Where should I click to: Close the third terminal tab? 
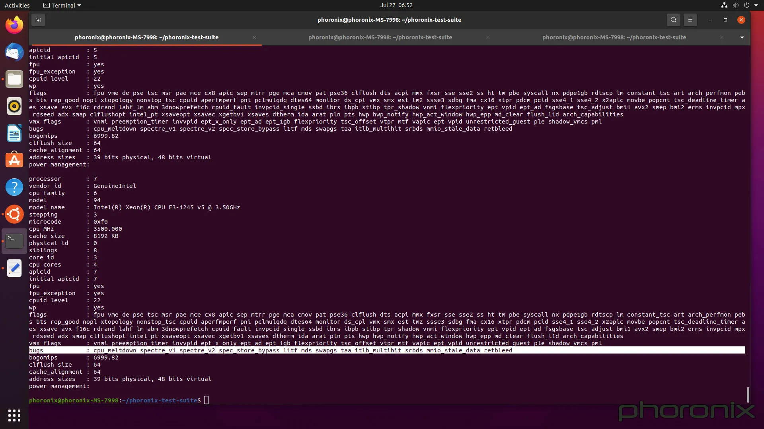(x=722, y=37)
